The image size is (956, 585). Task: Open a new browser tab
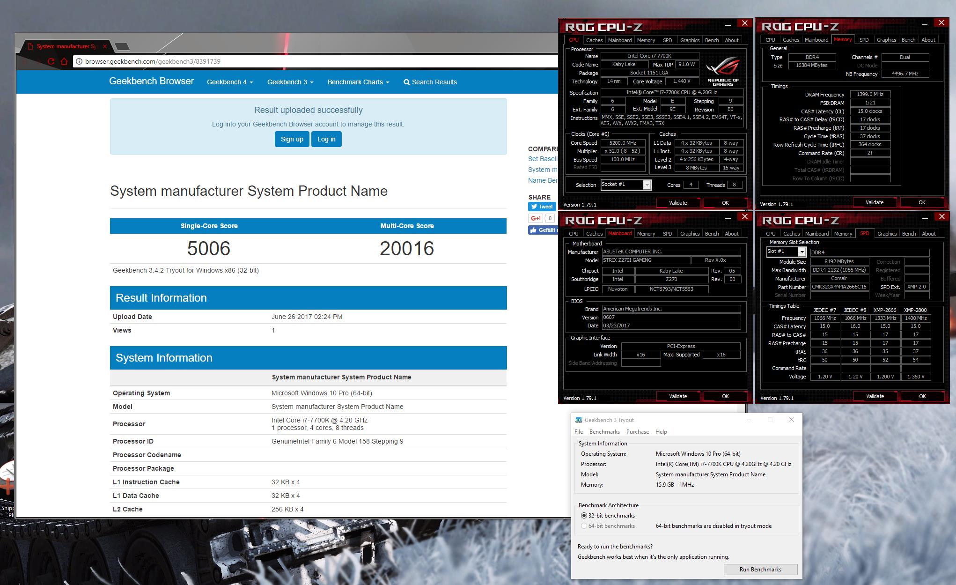tap(122, 46)
